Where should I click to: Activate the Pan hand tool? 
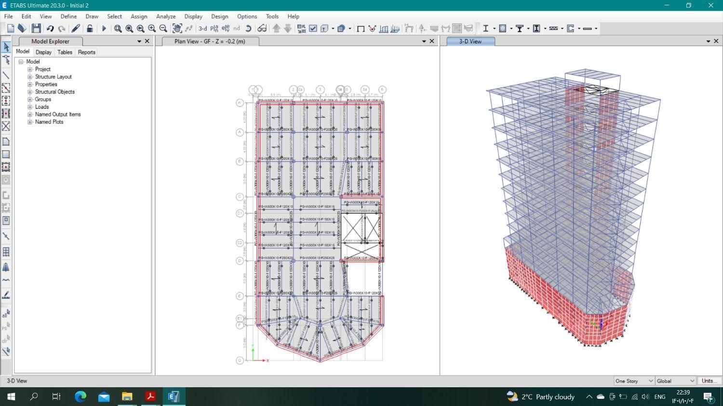[177, 29]
